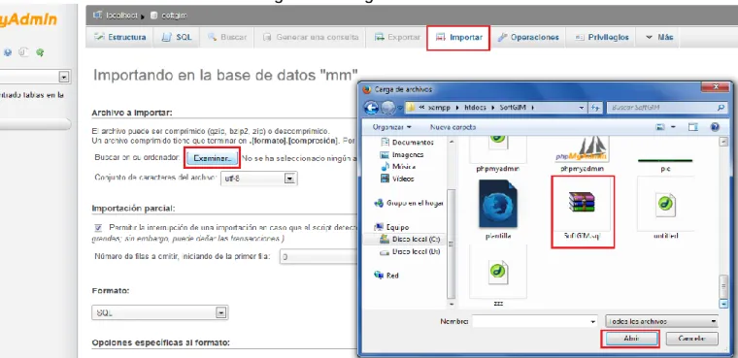The height and width of the screenshot is (358, 738).
Task: Click xampp in the address path
Action: coord(438,108)
